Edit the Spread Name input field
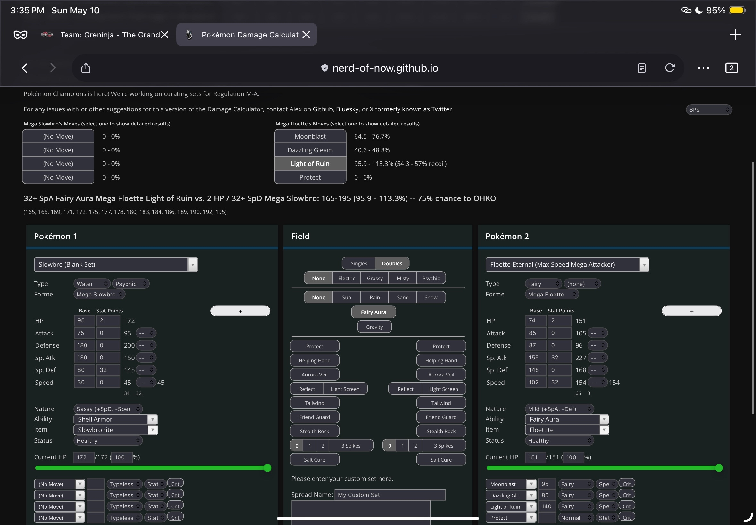Image resolution: width=756 pixels, height=525 pixels. pyautogui.click(x=390, y=495)
